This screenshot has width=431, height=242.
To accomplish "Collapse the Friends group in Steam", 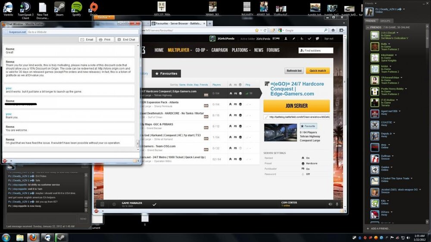I will 368,27.
